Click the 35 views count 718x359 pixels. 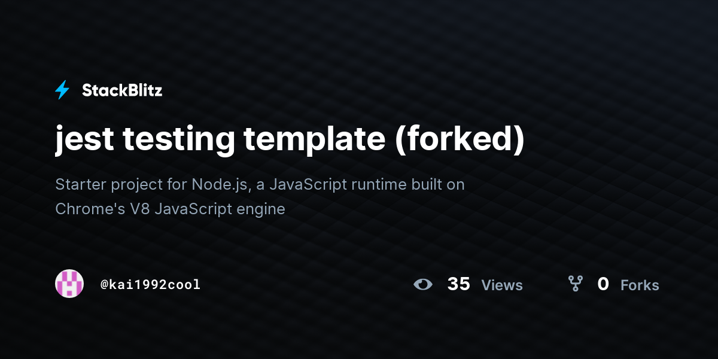coord(459,284)
